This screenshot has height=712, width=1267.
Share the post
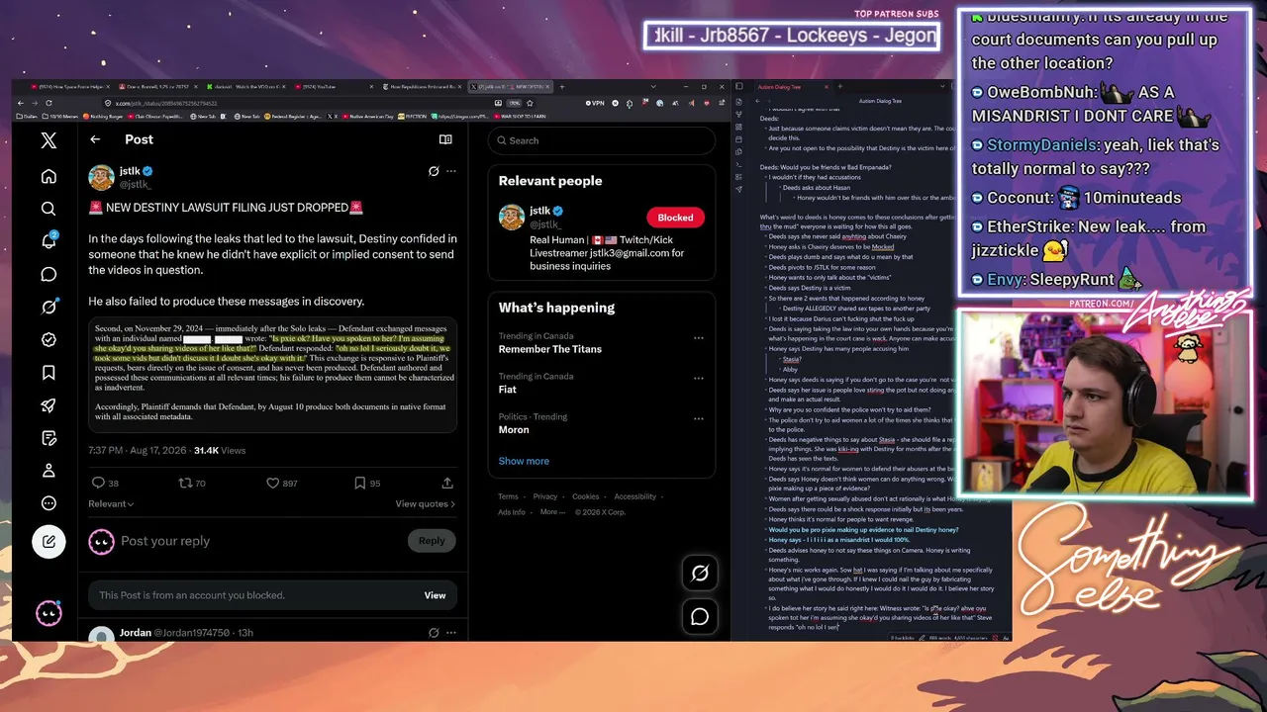tap(447, 483)
